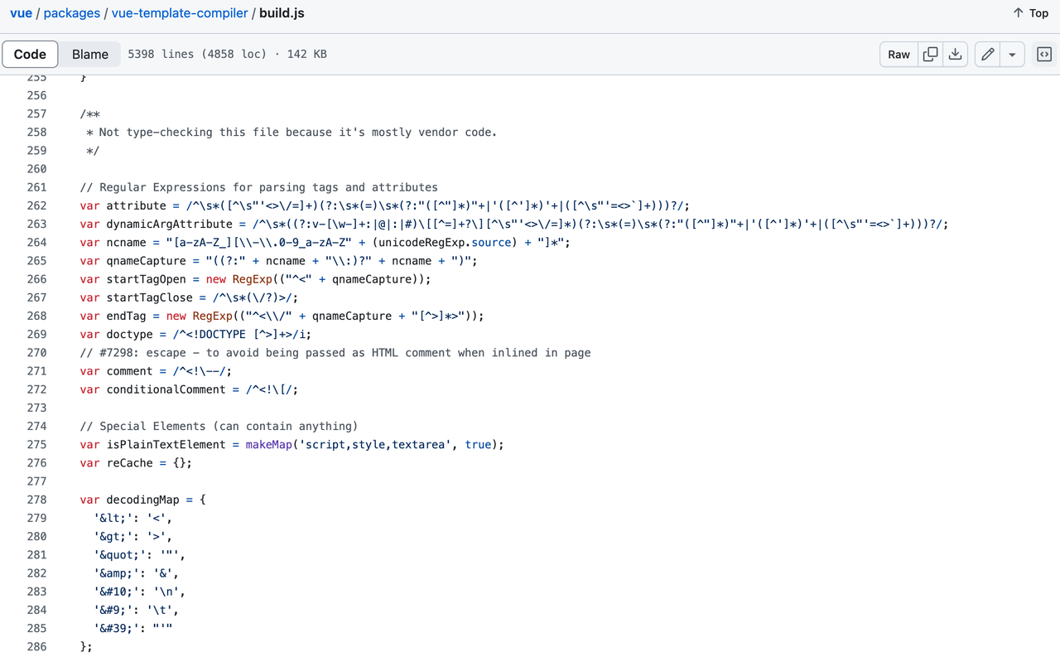The image size is (1060, 657).
Task: Click the build.js breadcrumb label
Action: [x=282, y=12]
